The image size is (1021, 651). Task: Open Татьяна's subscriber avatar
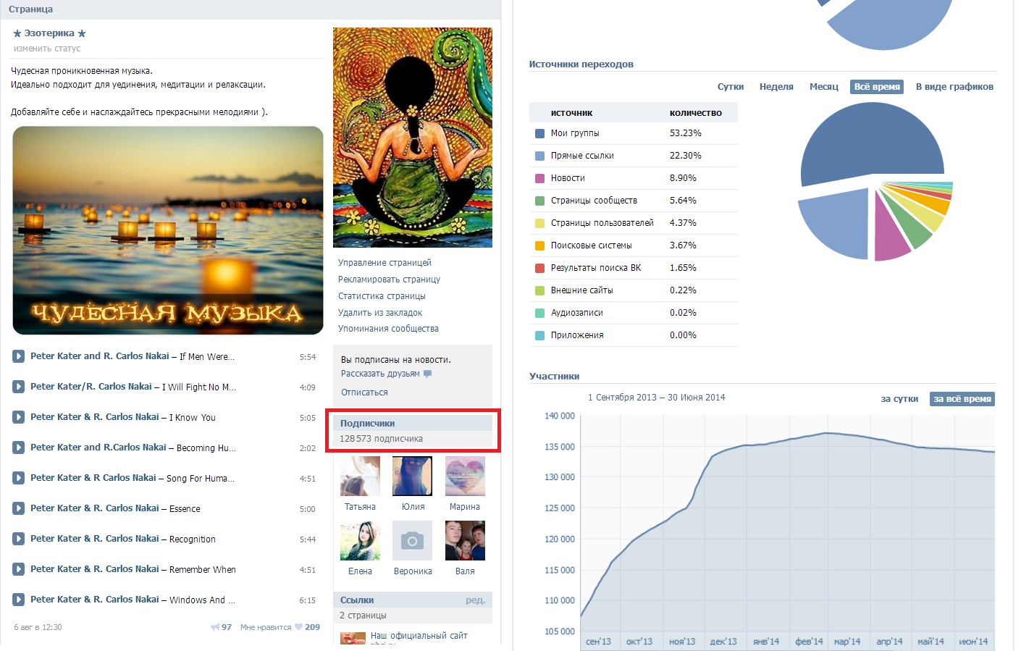coord(360,476)
